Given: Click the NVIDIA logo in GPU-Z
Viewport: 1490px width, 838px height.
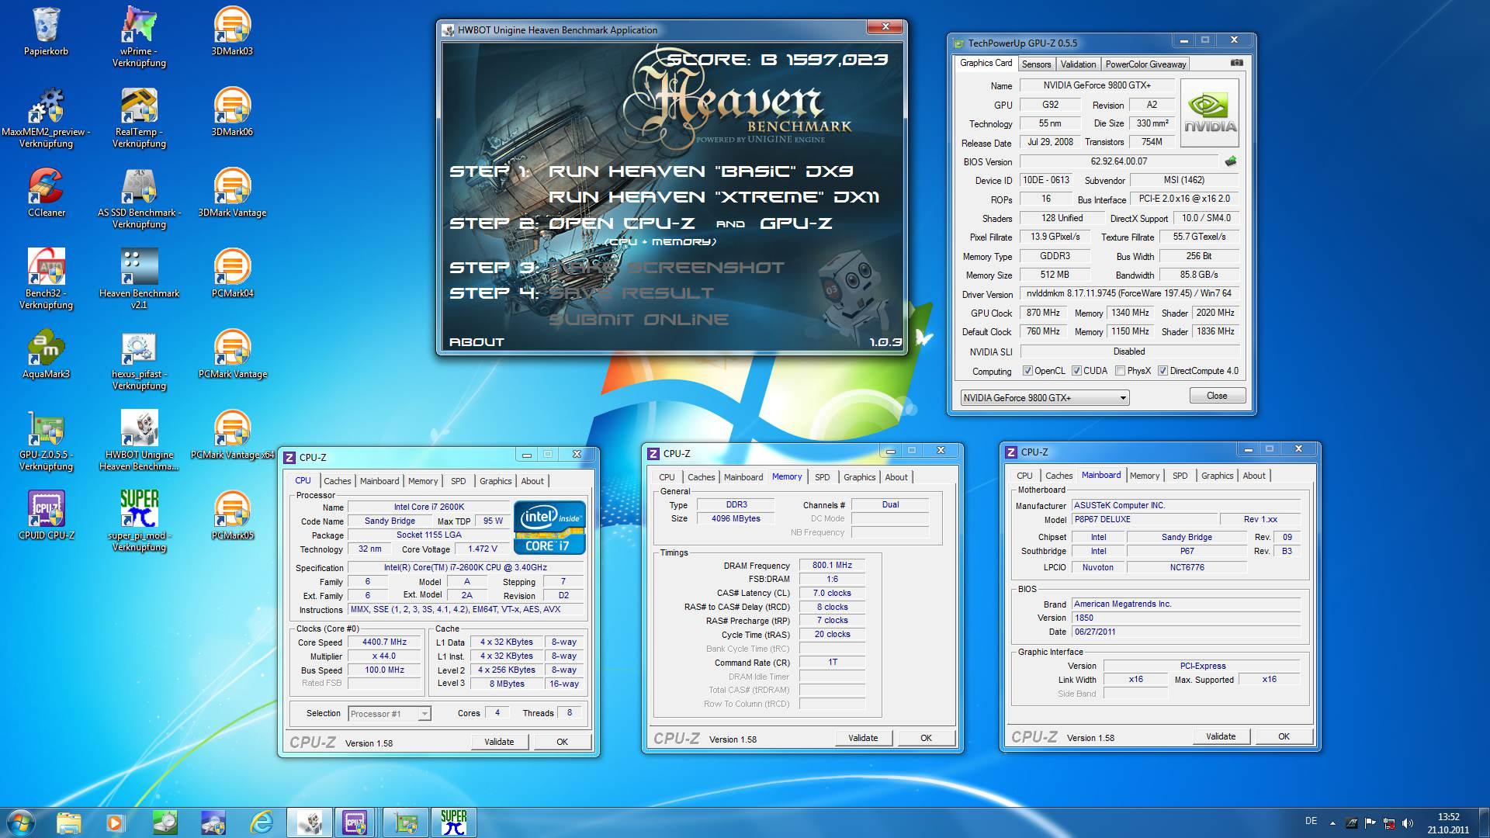Looking at the screenshot, I should [x=1210, y=113].
